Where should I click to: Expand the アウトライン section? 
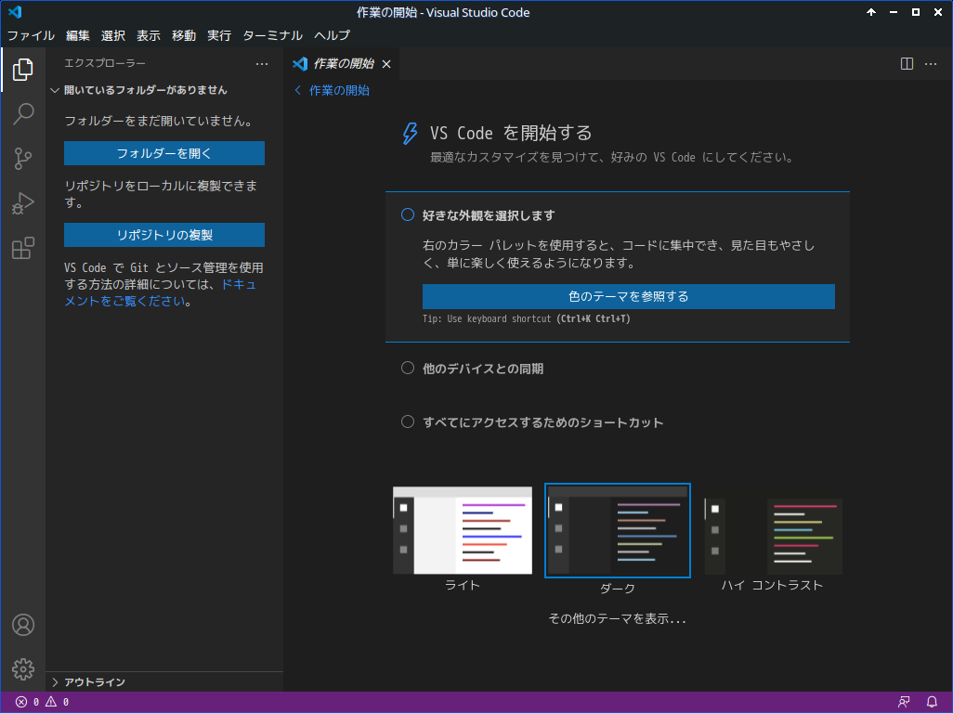(x=164, y=682)
